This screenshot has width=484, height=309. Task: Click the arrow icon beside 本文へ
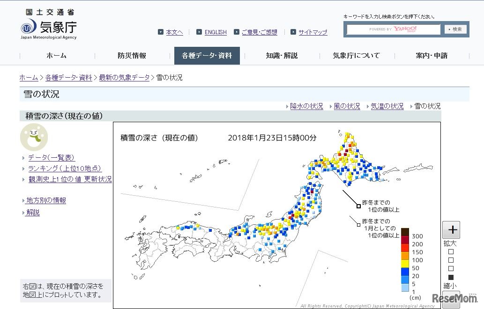pos(160,32)
